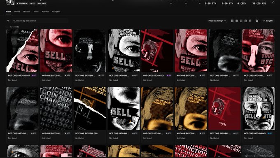Click Not listed under Satoshi 047

pyautogui.click(x=12, y=80)
